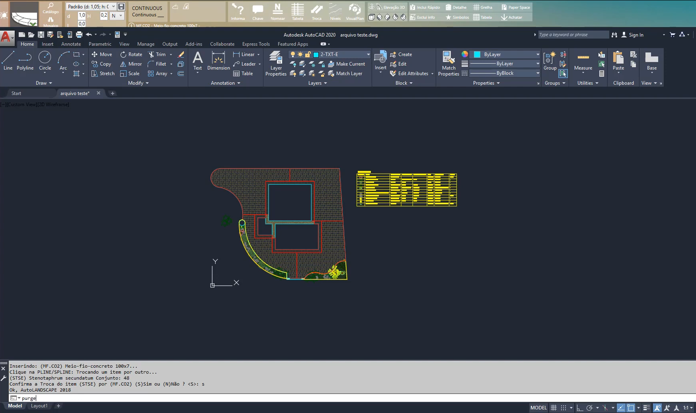This screenshot has height=413, width=696.
Task: Toggle object snap tracking
Action: click(621, 408)
